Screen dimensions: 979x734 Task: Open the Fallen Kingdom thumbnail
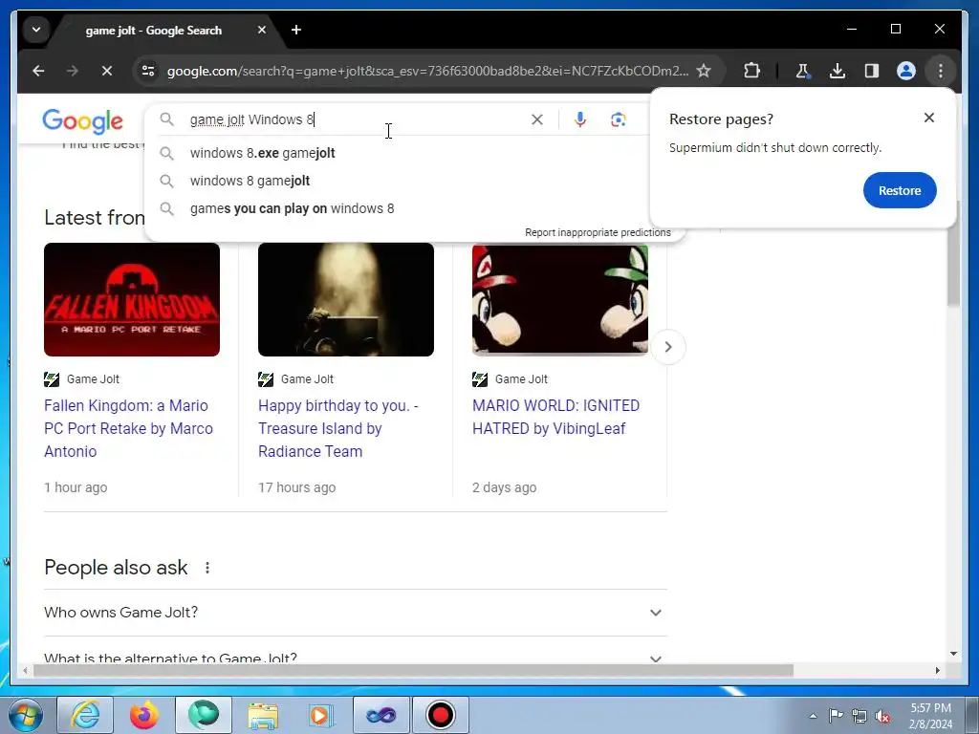[x=132, y=299]
